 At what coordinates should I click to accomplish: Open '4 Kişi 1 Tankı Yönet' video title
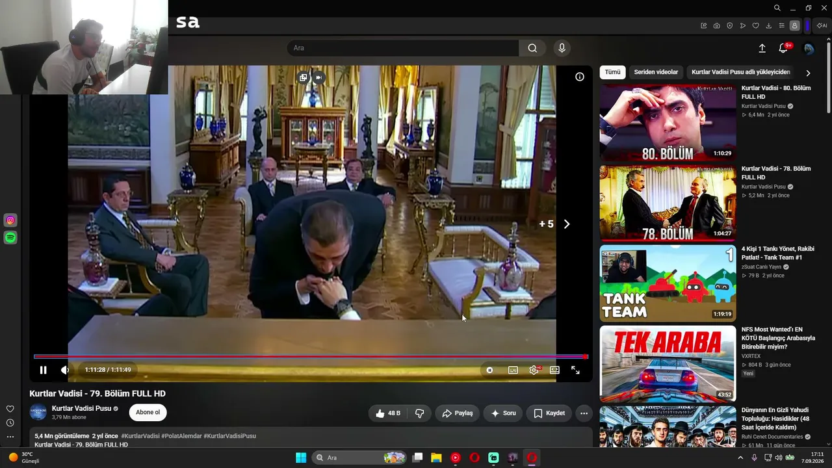click(x=778, y=253)
